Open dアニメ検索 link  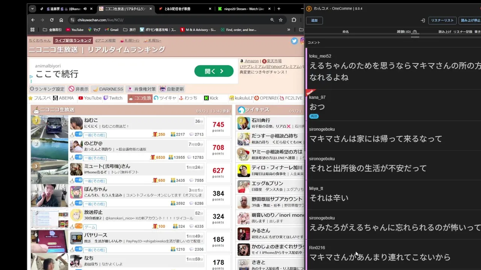(105, 40)
